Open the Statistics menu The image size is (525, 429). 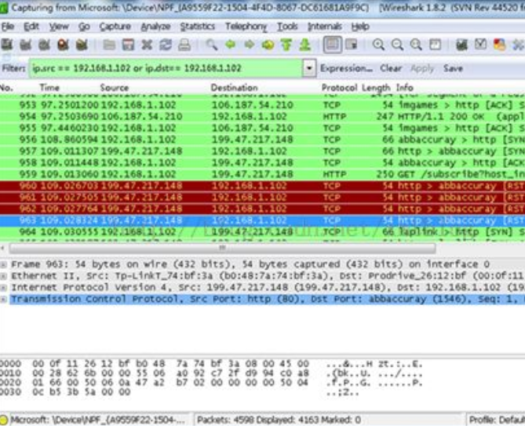(x=197, y=27)
